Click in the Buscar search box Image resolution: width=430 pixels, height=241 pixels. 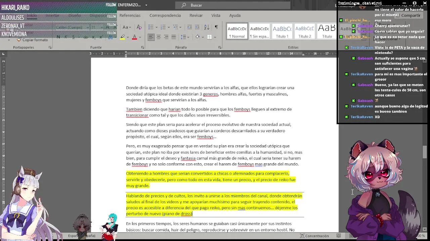[x=232, y=5]
